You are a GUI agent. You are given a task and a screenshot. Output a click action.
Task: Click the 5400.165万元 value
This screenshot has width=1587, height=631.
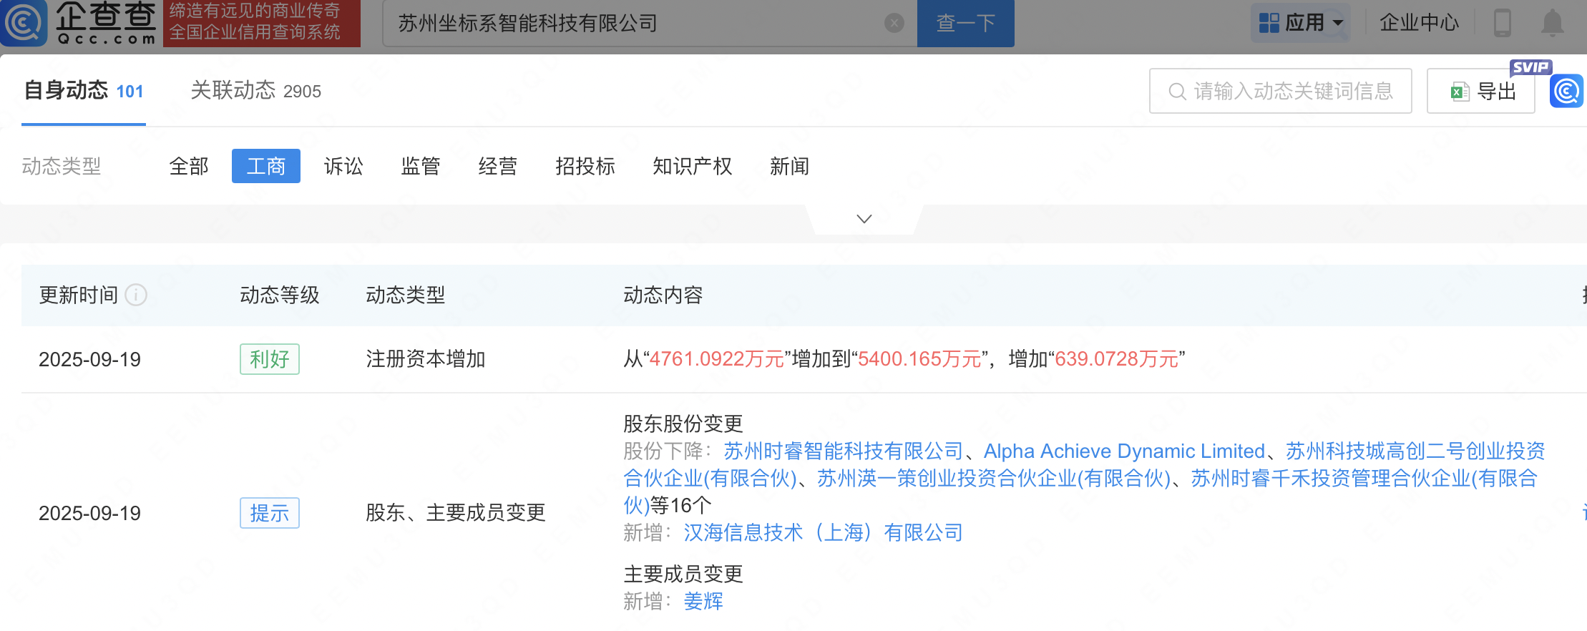[919, 359]
